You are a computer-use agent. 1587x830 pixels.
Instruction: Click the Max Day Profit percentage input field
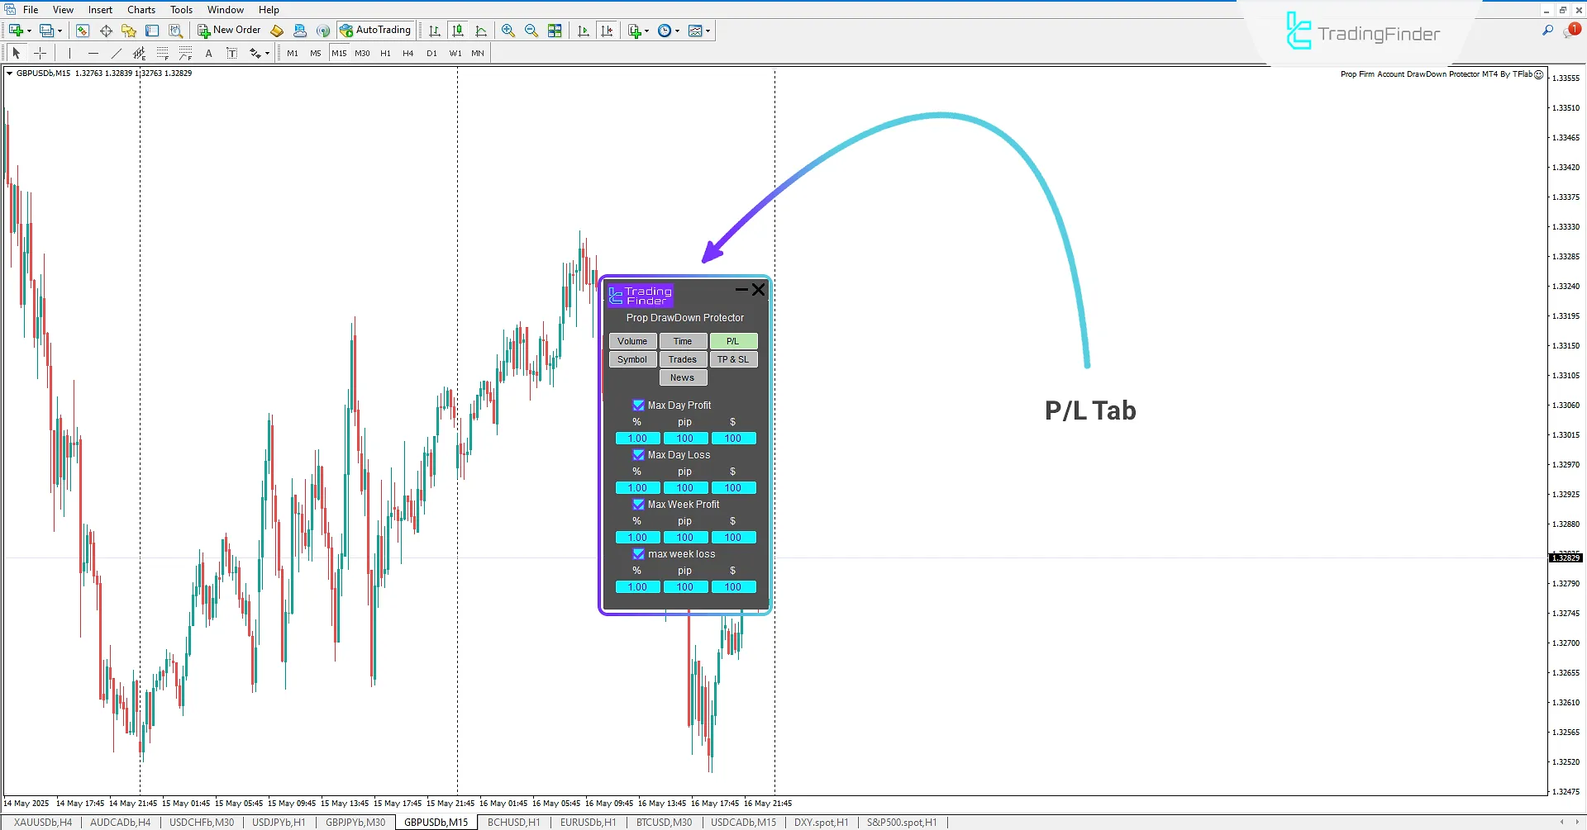pos(636,438)
